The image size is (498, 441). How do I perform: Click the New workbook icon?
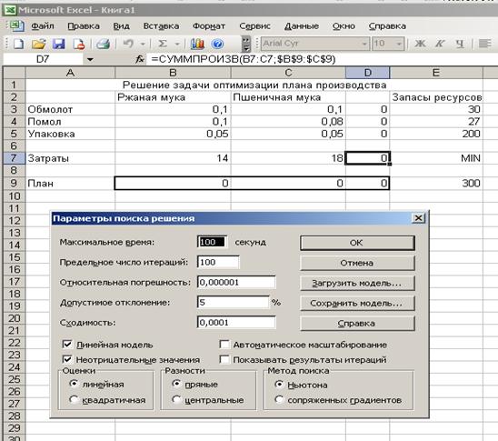18,44
